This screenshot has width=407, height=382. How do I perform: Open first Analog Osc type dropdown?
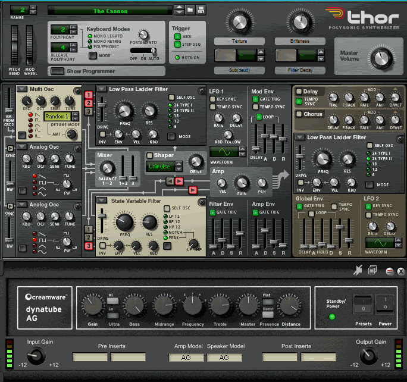coord(22,147)
